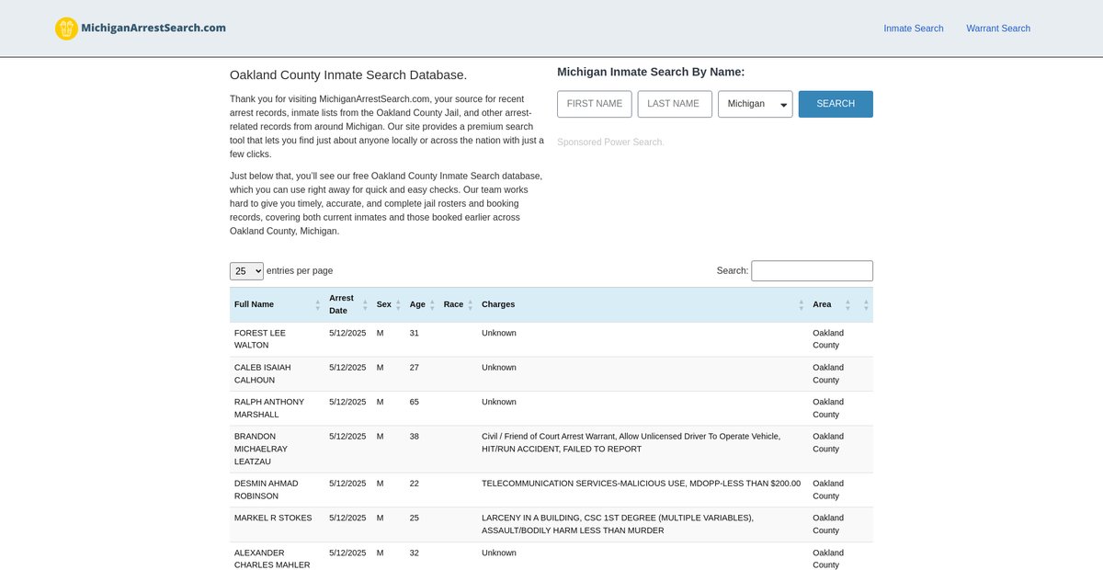
Task: Focus the FIRST NAME input field
Action: point(594,104)
